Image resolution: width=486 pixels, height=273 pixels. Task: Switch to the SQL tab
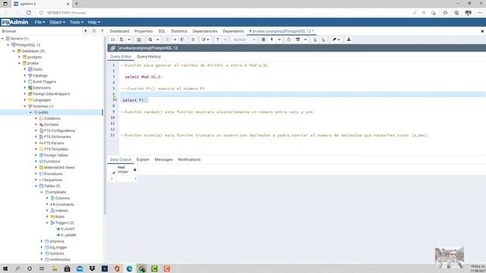tap(162, 31)
